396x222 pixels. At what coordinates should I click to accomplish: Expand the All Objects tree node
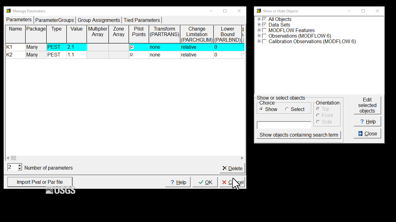pos(259,19)
